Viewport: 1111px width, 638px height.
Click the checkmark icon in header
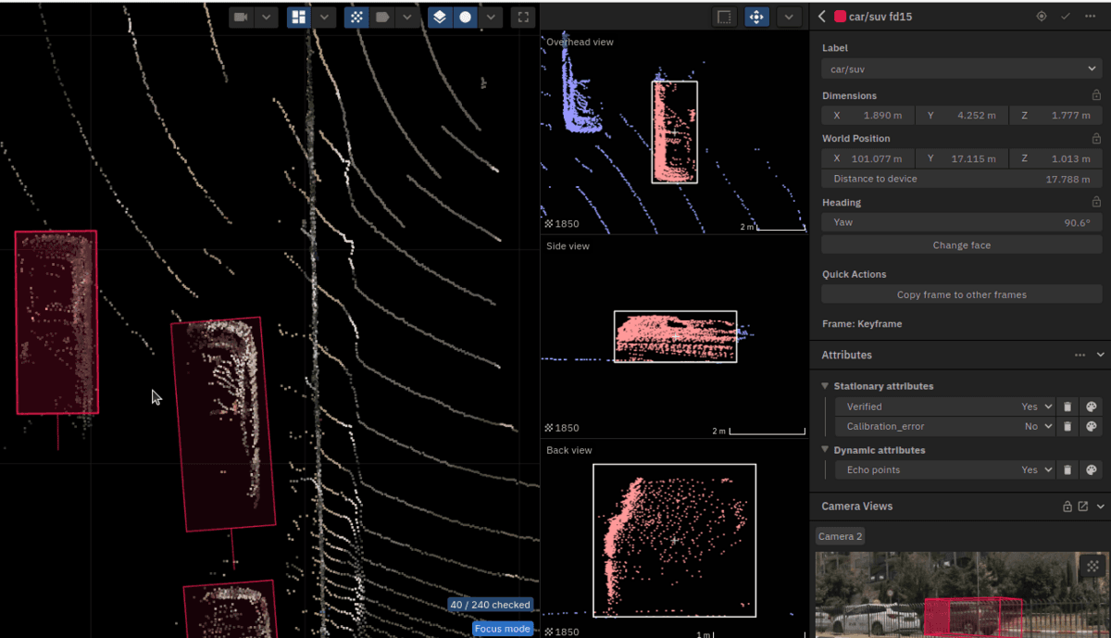(1066, 17)
